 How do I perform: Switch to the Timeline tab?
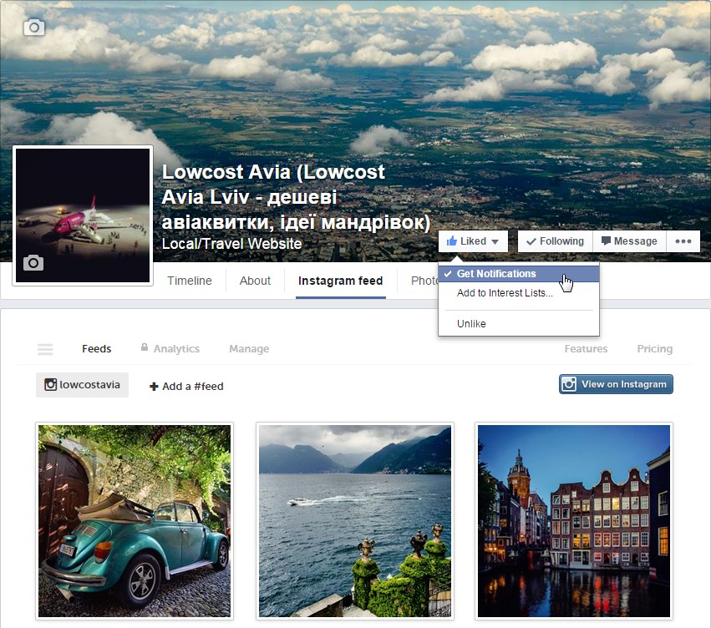190,281
